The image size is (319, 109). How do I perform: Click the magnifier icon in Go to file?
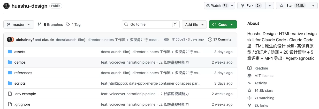pyautogui.click(x=126, y=24)
